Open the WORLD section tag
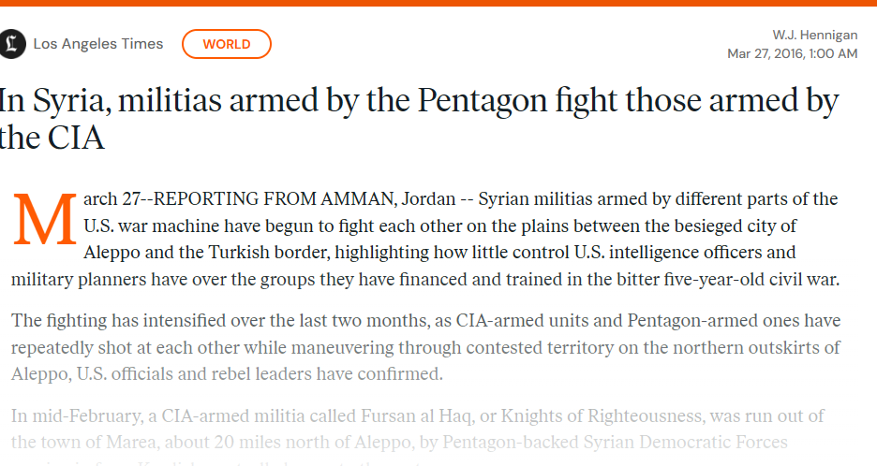 [227, 44]
